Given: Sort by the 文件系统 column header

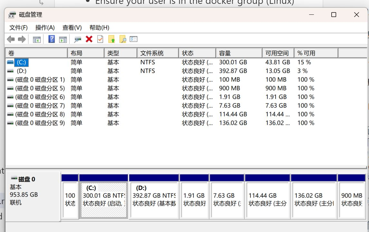Looking at the screenshot, I should 158,53.
